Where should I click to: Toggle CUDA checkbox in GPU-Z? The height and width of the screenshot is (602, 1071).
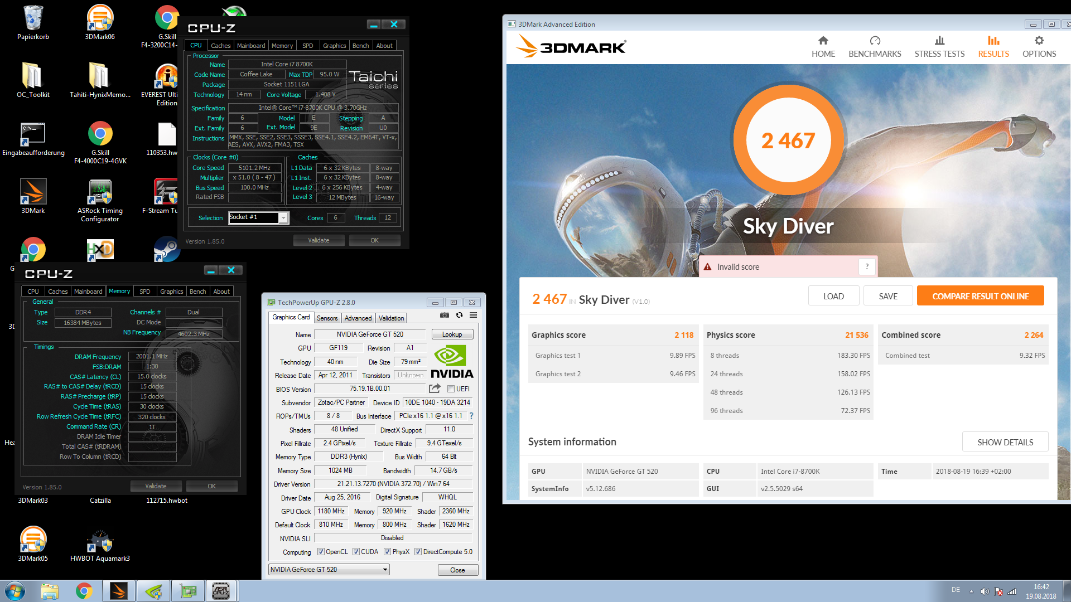pos(356,552)
